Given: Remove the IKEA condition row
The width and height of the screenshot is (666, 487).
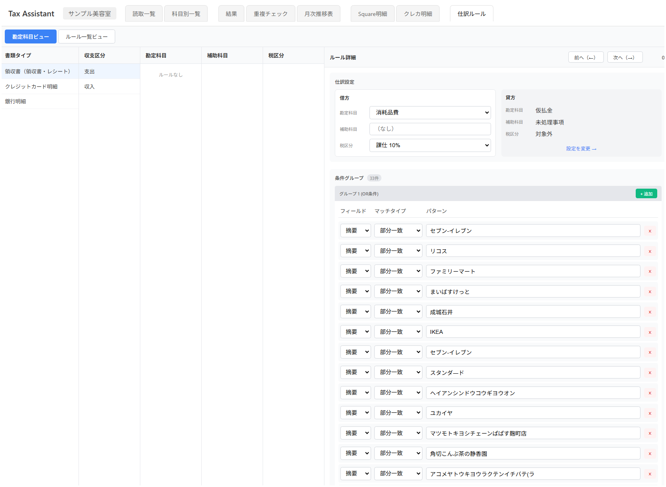Looking at the screenshot, I should [650, 332].
